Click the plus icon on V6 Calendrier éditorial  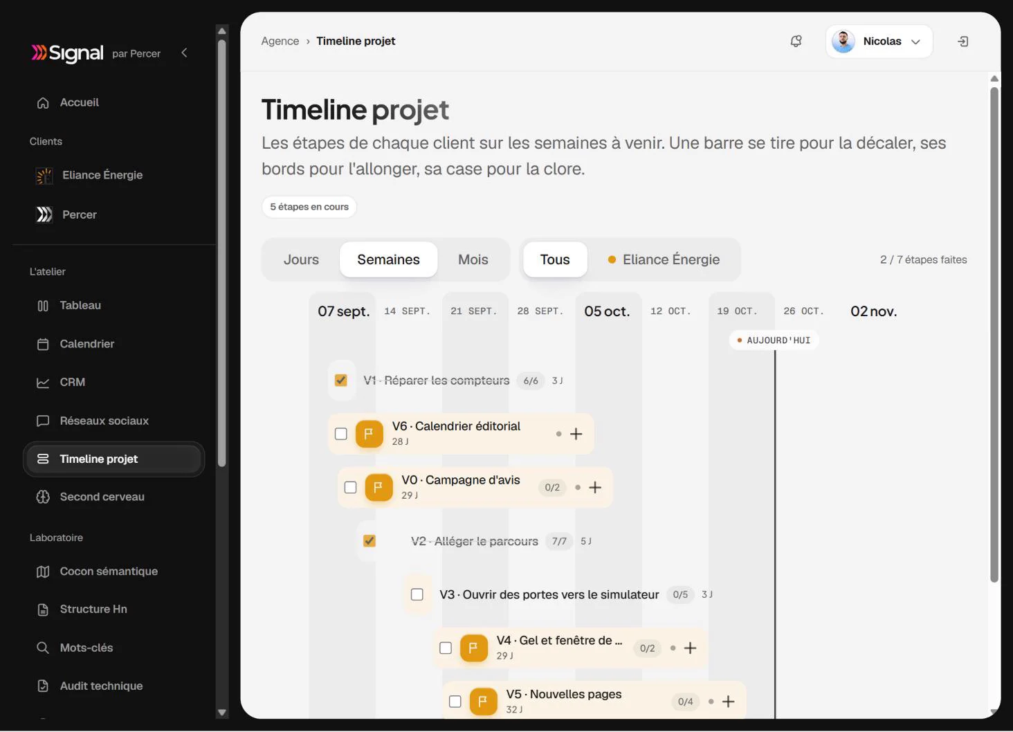[x=576, y=434]
